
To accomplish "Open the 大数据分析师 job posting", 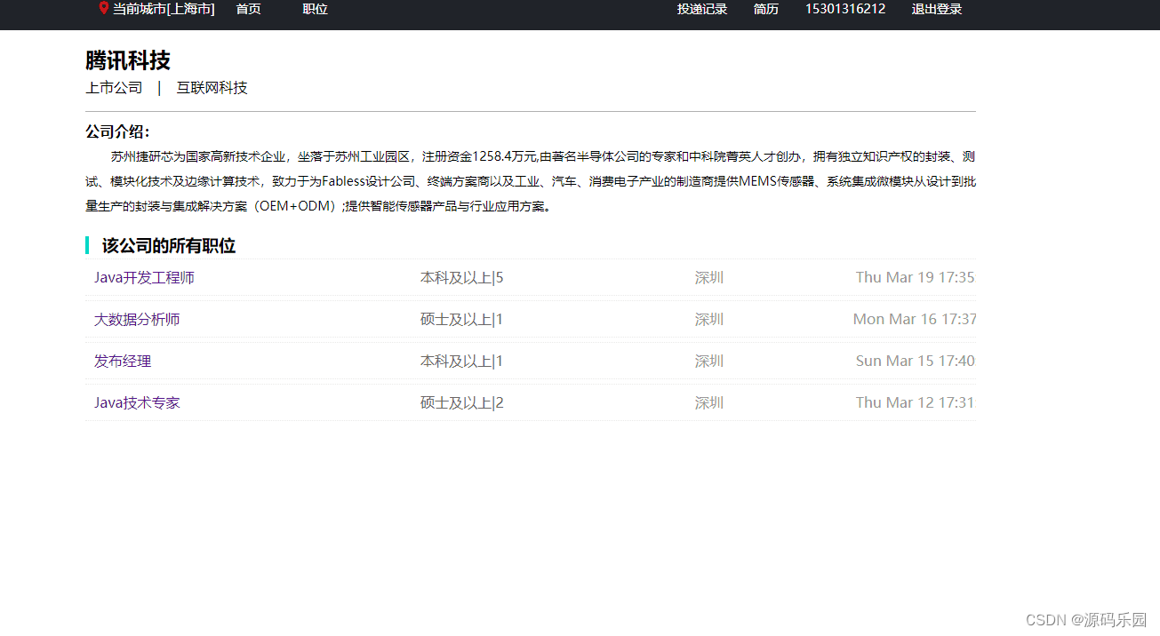I will [136, 319].
